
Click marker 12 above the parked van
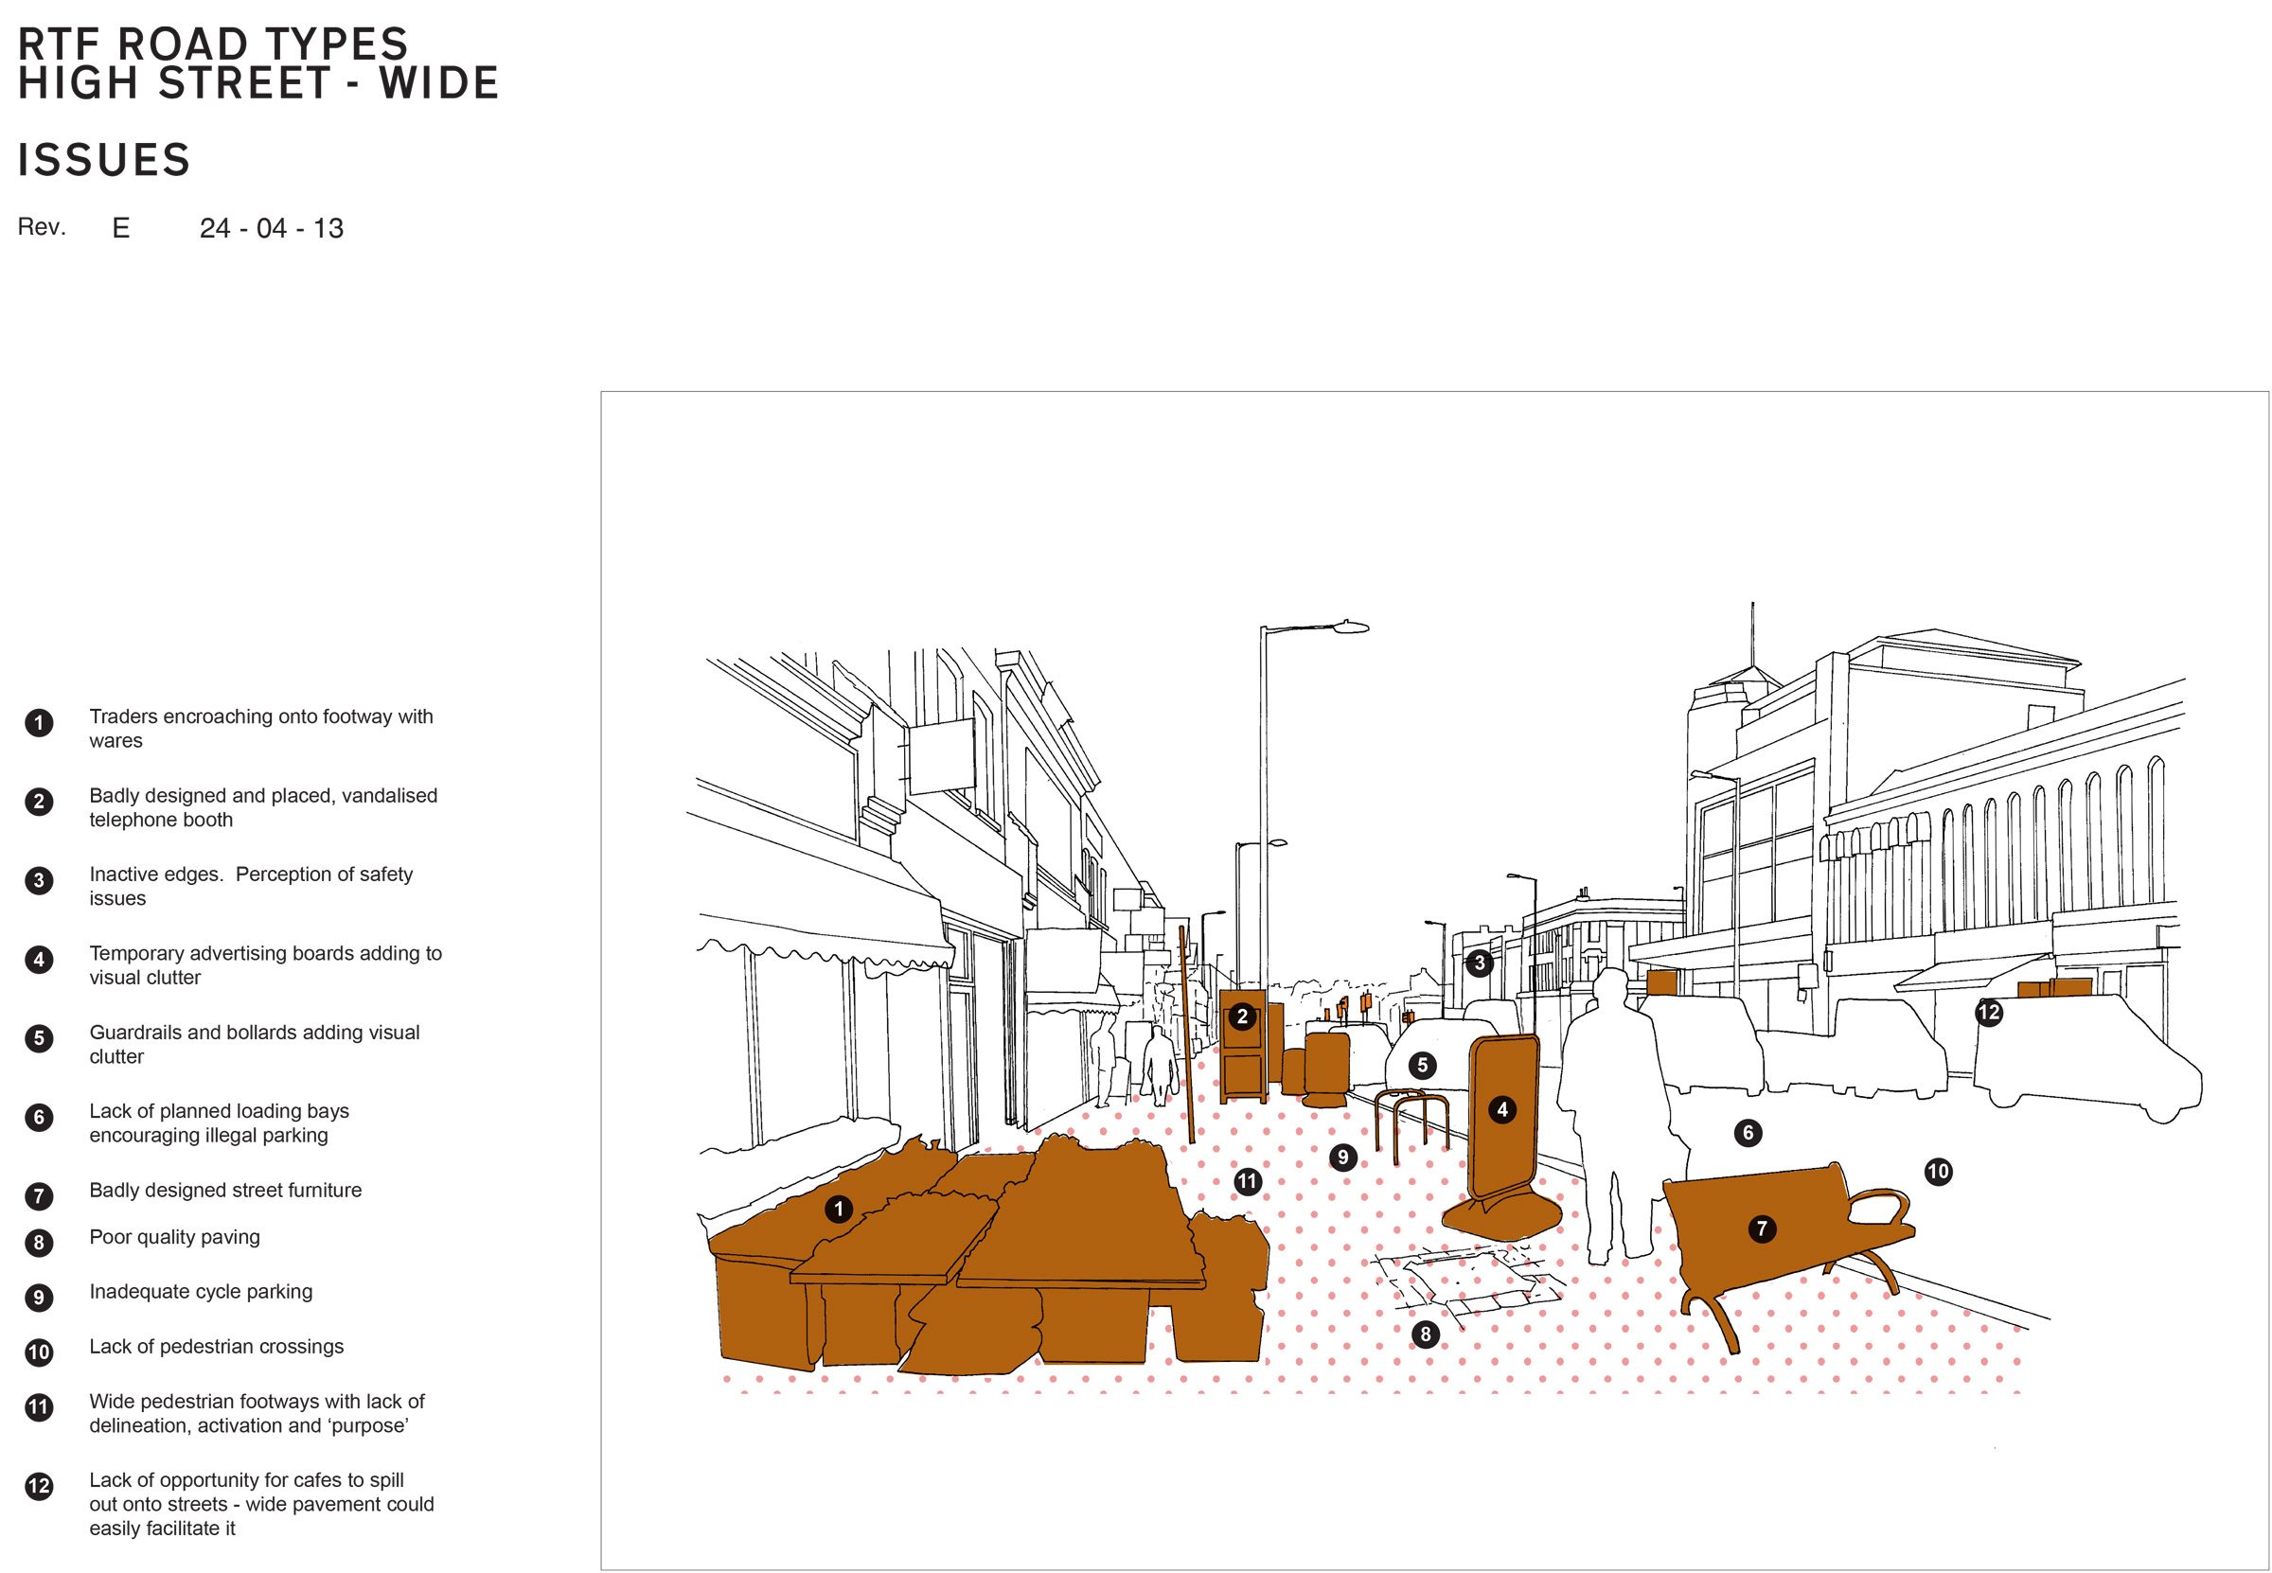click(1989, 1012)
